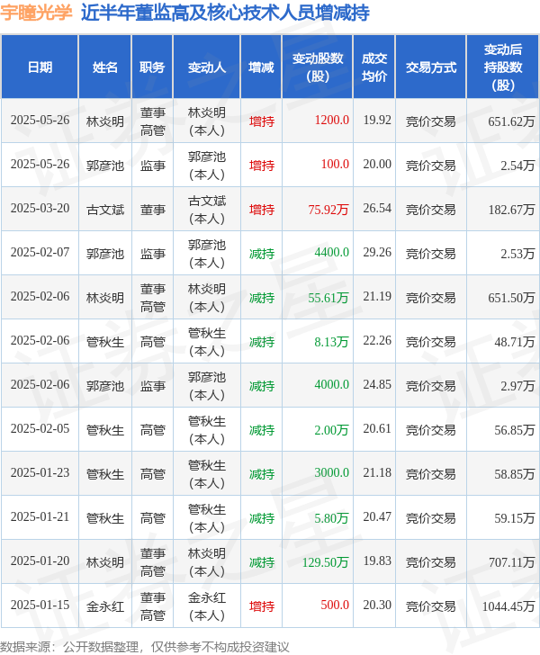Viewport: 540px width, 655px height.
Task: Select the holdings value 707.11万
Action: (x=511, y=562)
